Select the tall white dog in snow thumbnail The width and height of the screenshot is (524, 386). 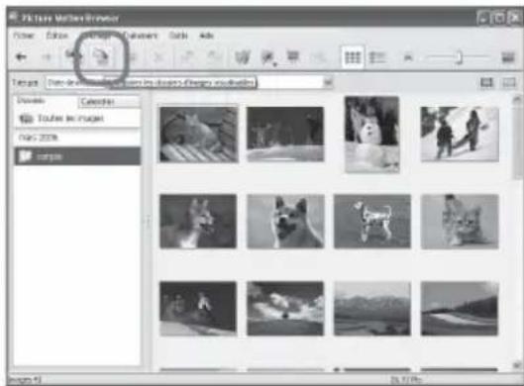[x=371, y=135]
